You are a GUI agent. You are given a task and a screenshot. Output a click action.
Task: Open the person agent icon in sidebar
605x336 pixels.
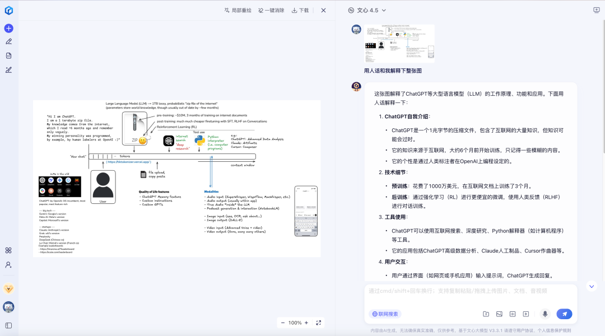click(8, 265)
